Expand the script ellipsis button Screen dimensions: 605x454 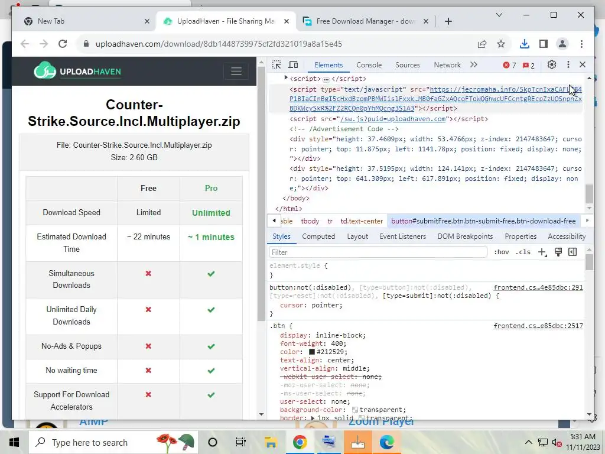point(326,79)
